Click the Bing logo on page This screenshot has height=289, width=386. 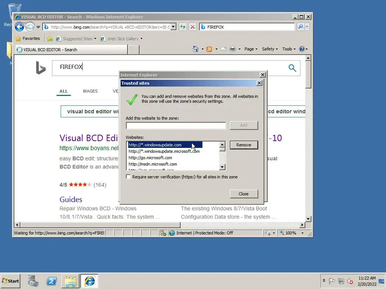pyautogui.click(x=41, y=68)
